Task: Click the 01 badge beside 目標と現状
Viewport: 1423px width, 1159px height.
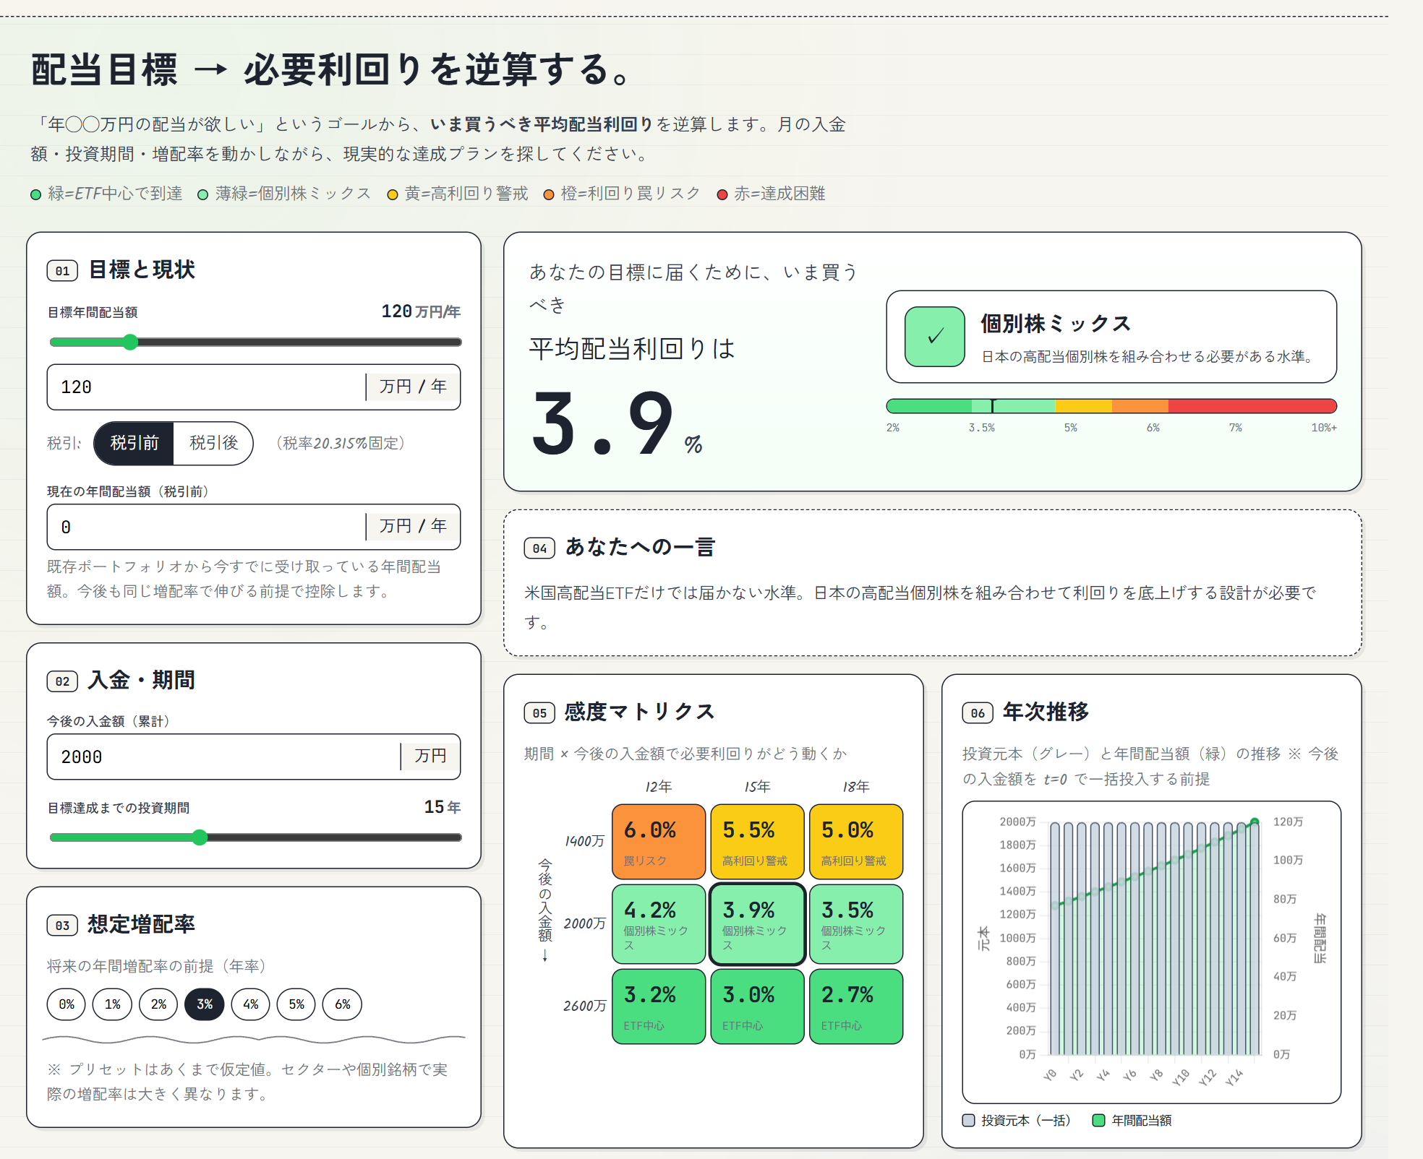Action: click(x=61, y=270)
